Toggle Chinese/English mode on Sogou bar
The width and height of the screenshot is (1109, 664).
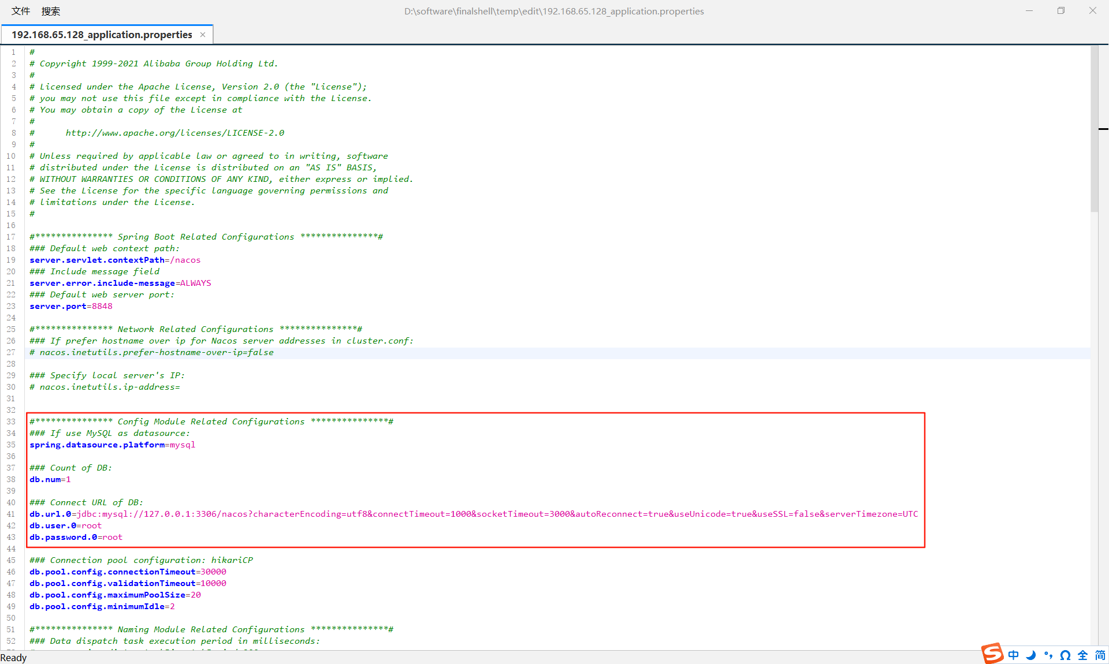pos(1014,655)
